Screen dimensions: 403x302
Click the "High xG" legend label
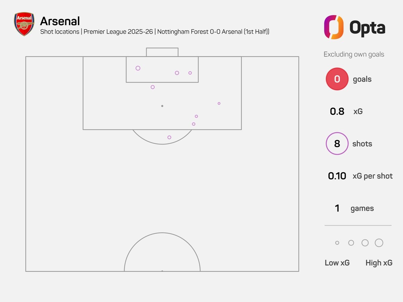pyautogui.click(x=379, y=263)
